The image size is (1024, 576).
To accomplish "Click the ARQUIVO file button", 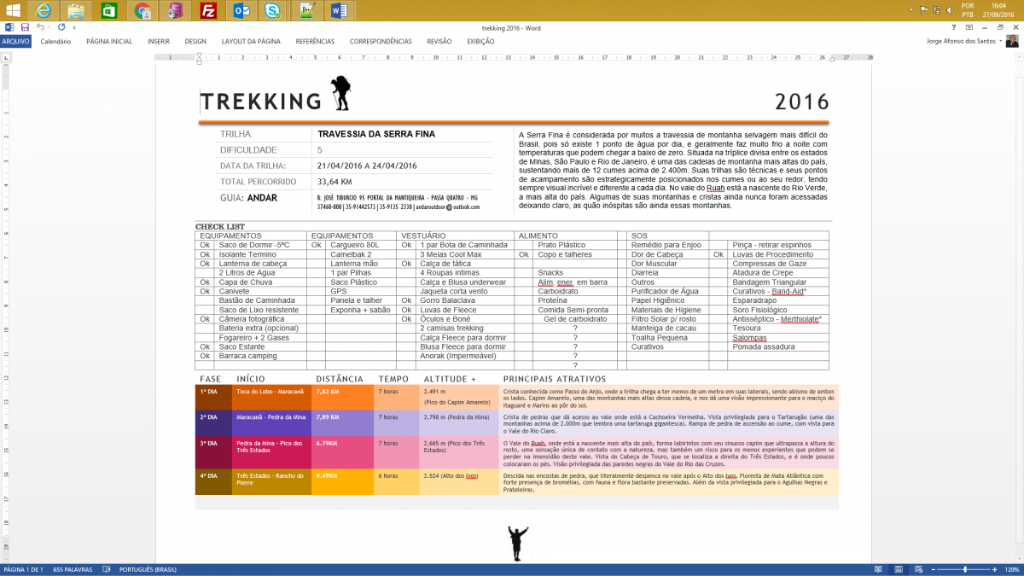I will pos(15,41).
